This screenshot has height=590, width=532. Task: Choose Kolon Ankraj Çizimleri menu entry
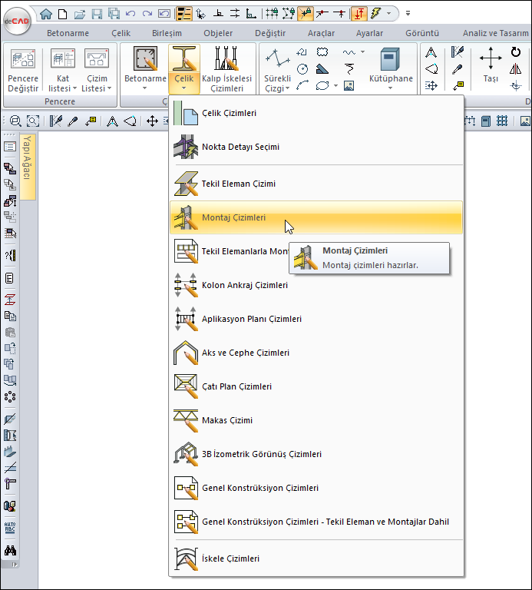(x=244, y=285)
